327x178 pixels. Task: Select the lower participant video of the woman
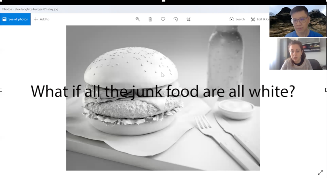pos(298,54)
